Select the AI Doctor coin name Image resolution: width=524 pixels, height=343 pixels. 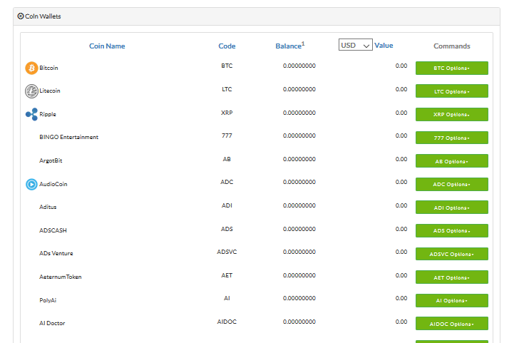point(52,323)
